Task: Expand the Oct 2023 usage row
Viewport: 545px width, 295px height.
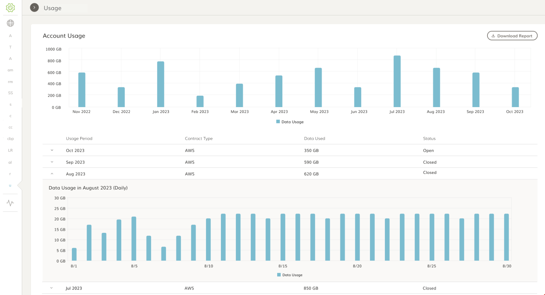Action: 51,150
